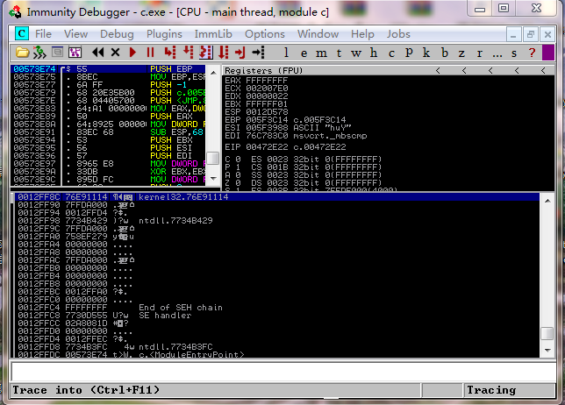Click disassembly pane scroll up arrow
Image resolution: width=565 pixels, height=405 pixels.
[213, 73]
